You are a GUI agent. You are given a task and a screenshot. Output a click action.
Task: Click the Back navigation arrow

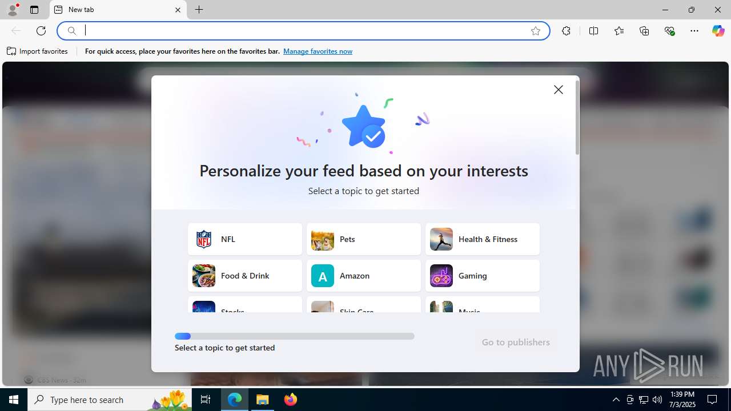pyautogui.click(x=16, y=31)
